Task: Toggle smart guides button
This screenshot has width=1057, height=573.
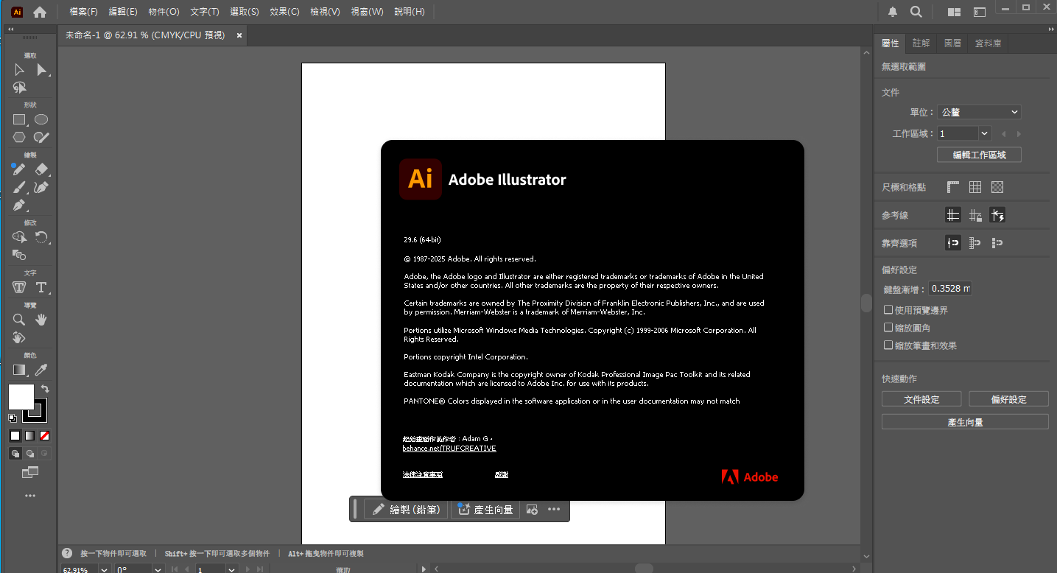Action: [997, 215]
